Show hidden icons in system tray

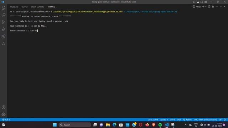186,125
